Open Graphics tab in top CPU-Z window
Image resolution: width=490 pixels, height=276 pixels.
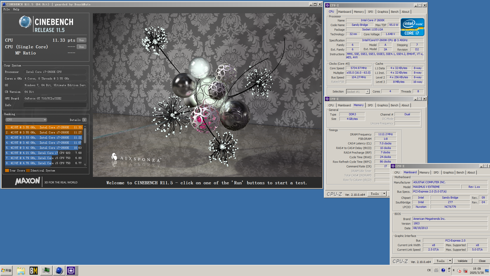click(383, 12)
